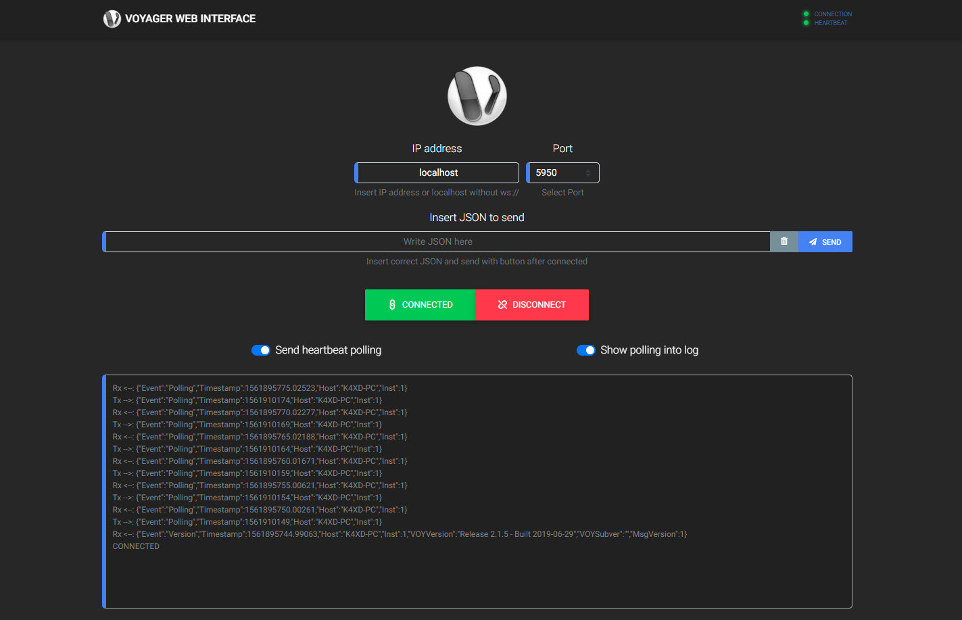Toggle Send heartbeat polling switch

coord(261,350)
